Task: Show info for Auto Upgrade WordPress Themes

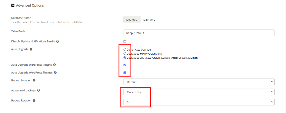Action: (55, 72)
